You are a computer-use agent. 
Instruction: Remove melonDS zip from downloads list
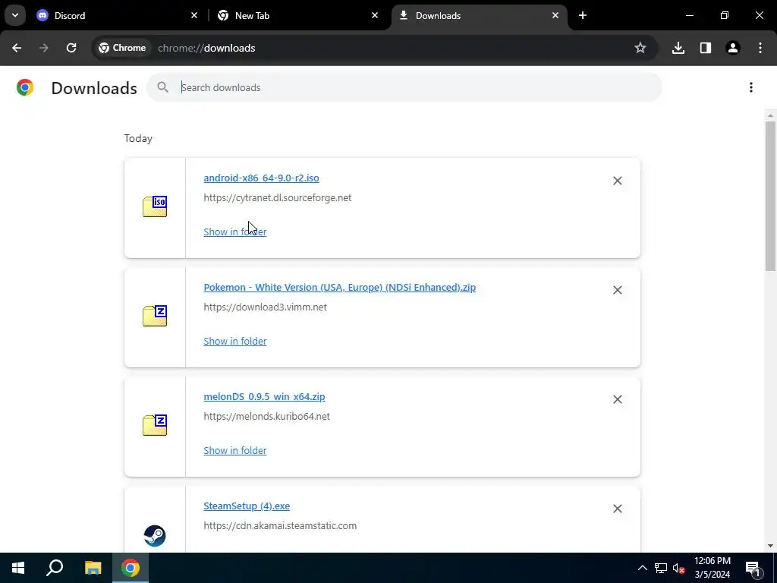pos(617,399)
